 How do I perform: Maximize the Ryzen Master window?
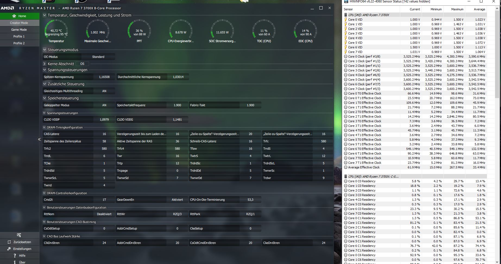321,8
